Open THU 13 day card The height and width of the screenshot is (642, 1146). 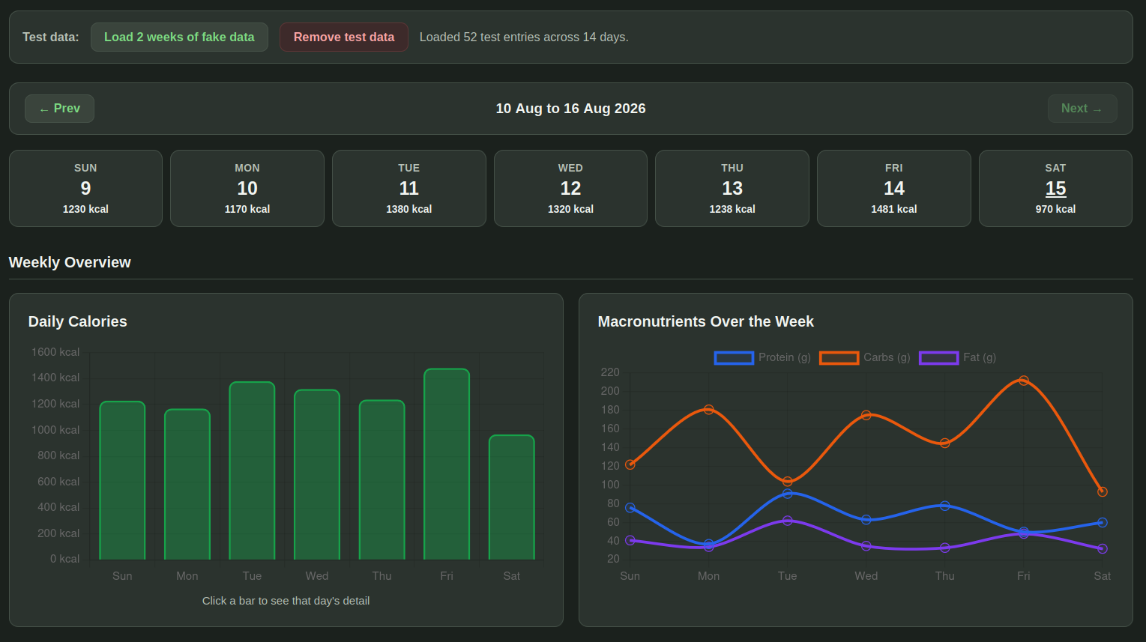tap(732, 188)
